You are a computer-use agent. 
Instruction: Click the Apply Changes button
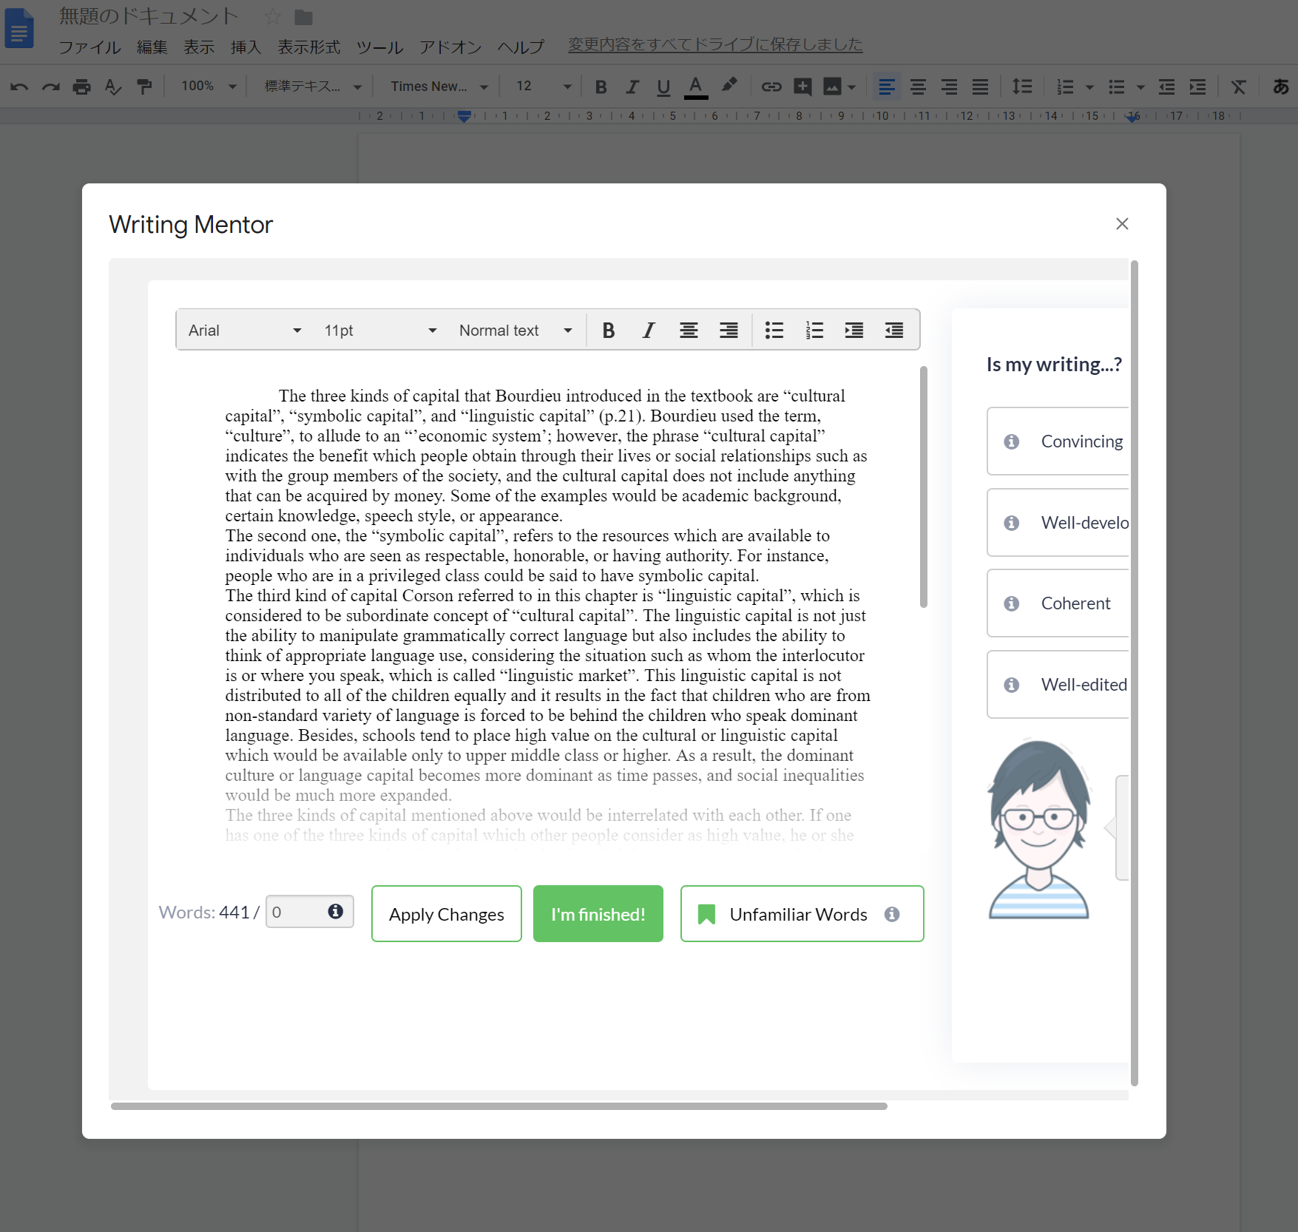coord(446,914)
